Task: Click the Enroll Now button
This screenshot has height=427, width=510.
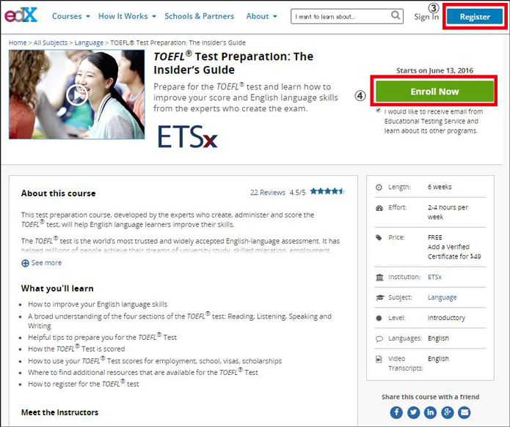Action: pos(434,92)
